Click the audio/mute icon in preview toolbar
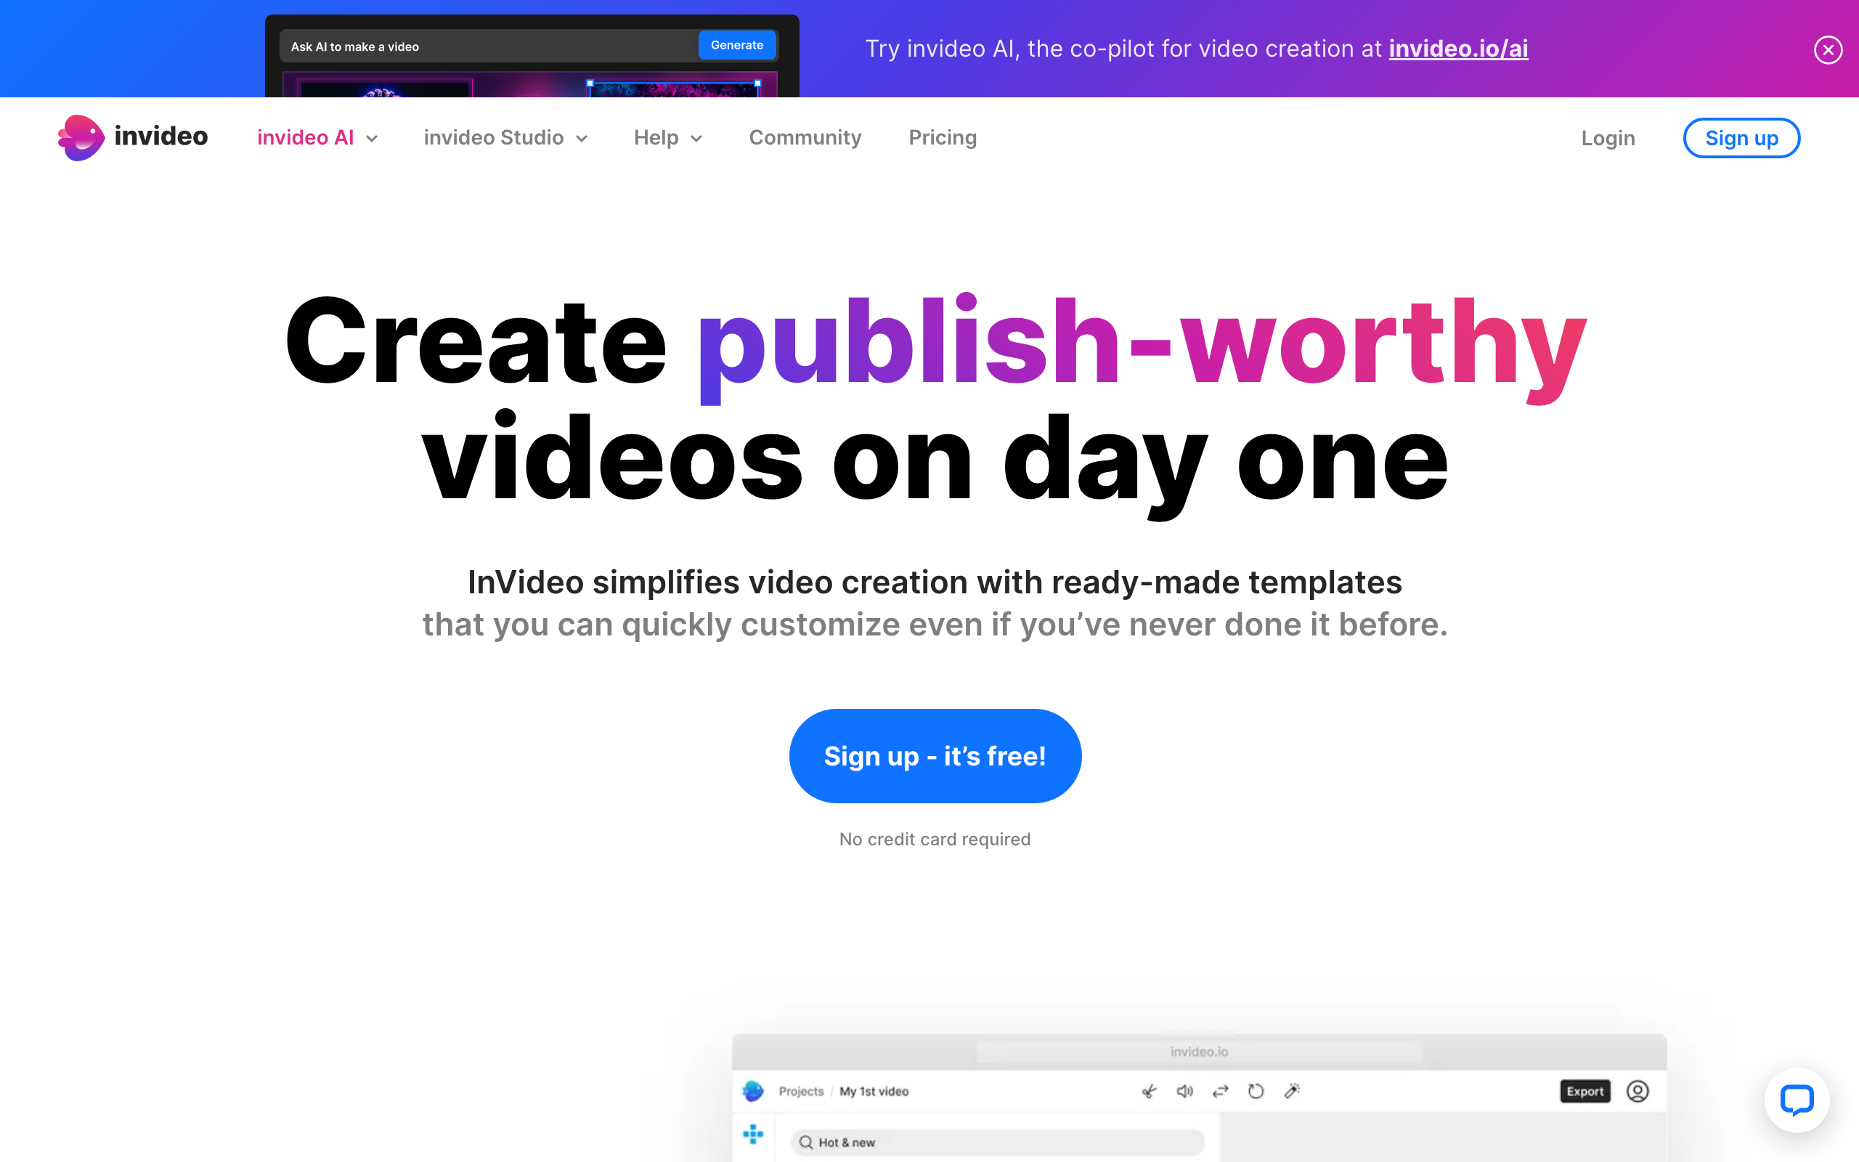 1184,1091
